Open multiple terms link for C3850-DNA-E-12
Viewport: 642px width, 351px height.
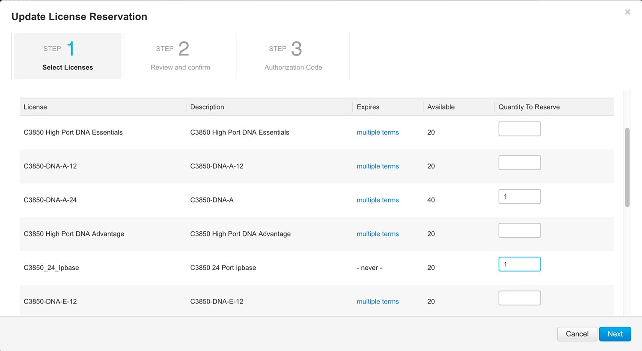377,301
